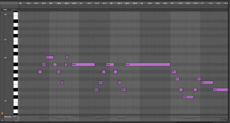Image resolution: width=230 pixels, height=123 pixels.
Task: Click the C4 piano key
Action: [16, 57]
